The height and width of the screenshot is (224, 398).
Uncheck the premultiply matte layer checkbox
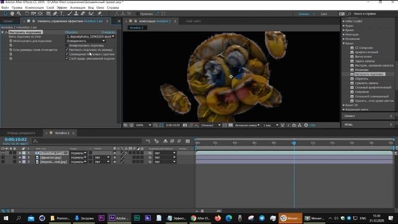pos(67,58)
